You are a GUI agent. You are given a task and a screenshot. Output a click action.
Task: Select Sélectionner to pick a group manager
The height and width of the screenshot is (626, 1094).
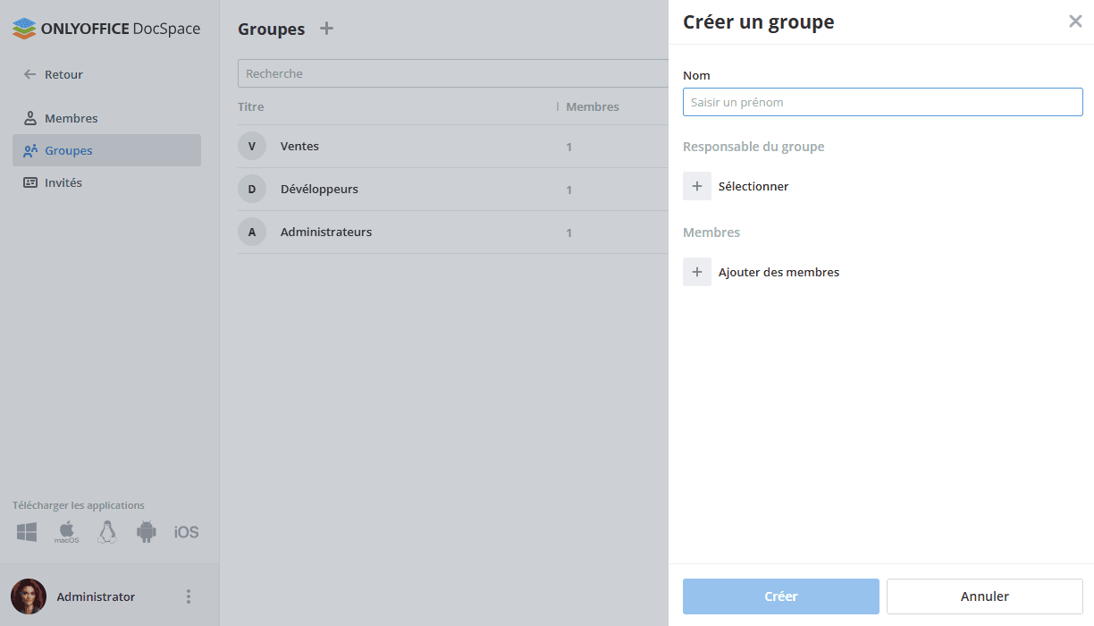point(753,185)
